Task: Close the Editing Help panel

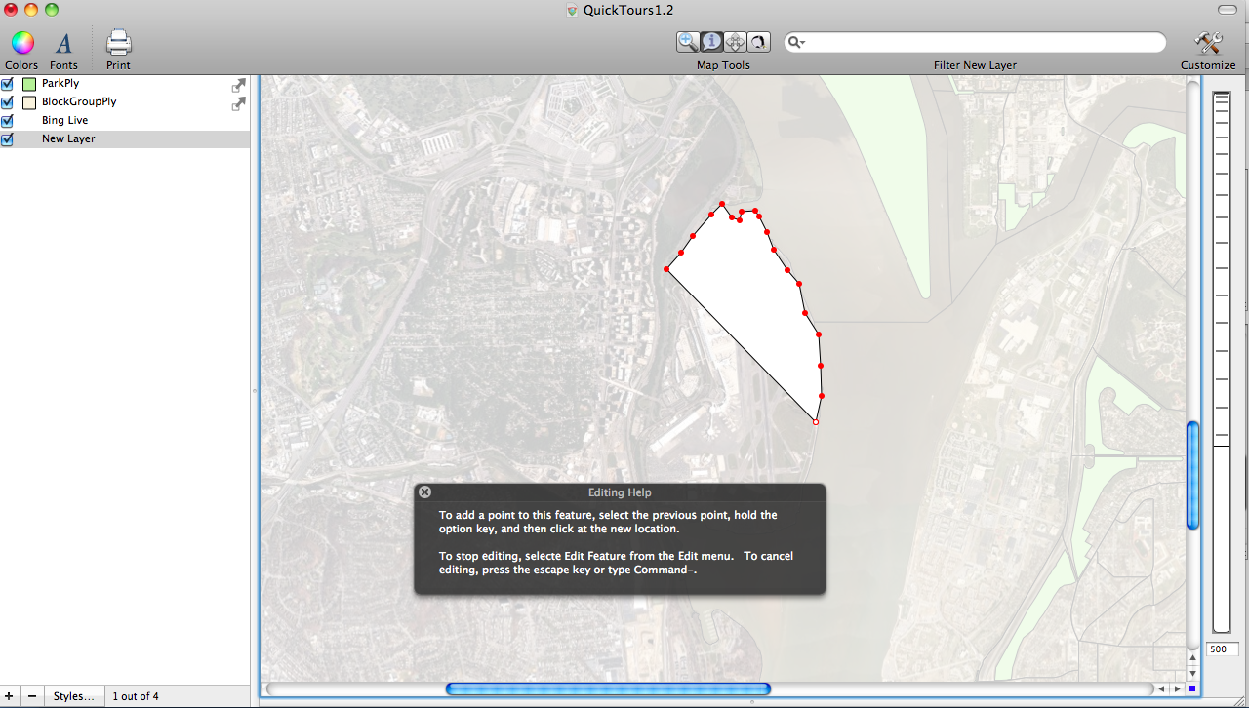Action: click(x=424, y=492)
